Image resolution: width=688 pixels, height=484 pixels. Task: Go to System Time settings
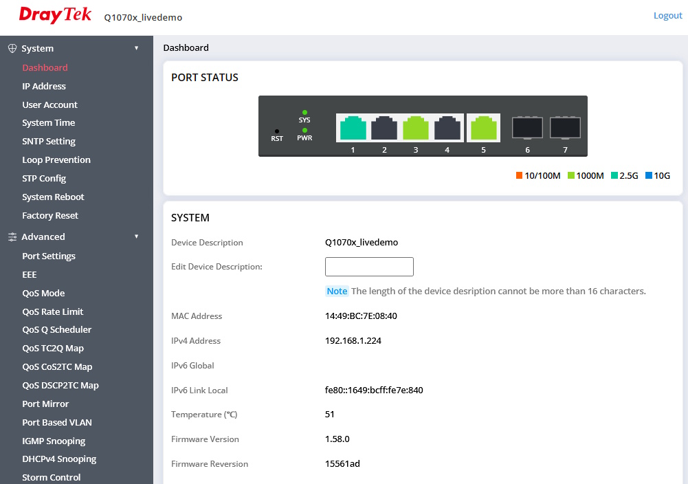point(49,123)
